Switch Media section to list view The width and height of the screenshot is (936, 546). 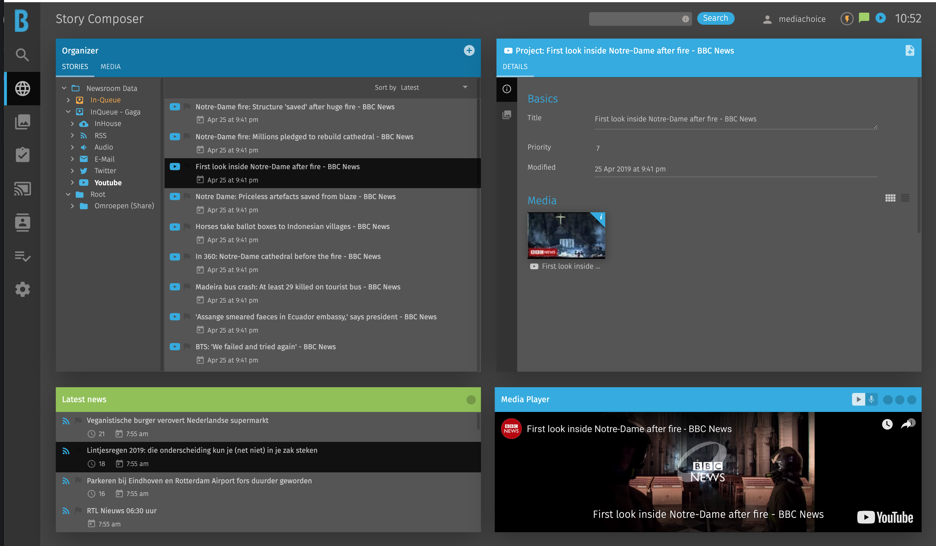(905, 198)
